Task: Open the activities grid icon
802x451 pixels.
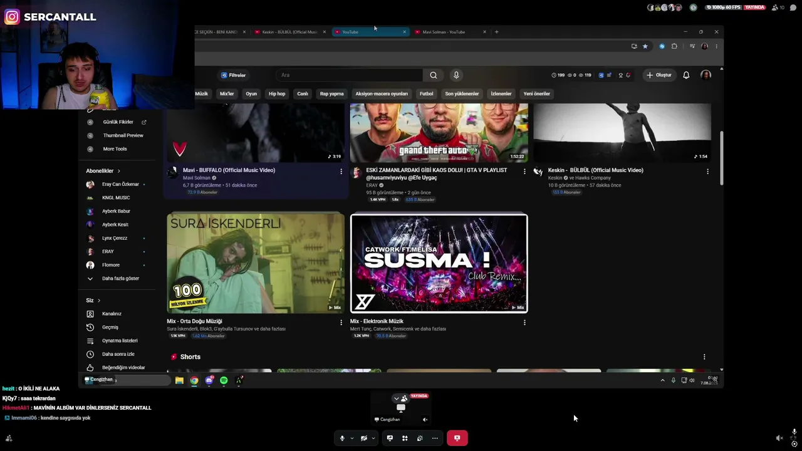Action: point(405,438)
